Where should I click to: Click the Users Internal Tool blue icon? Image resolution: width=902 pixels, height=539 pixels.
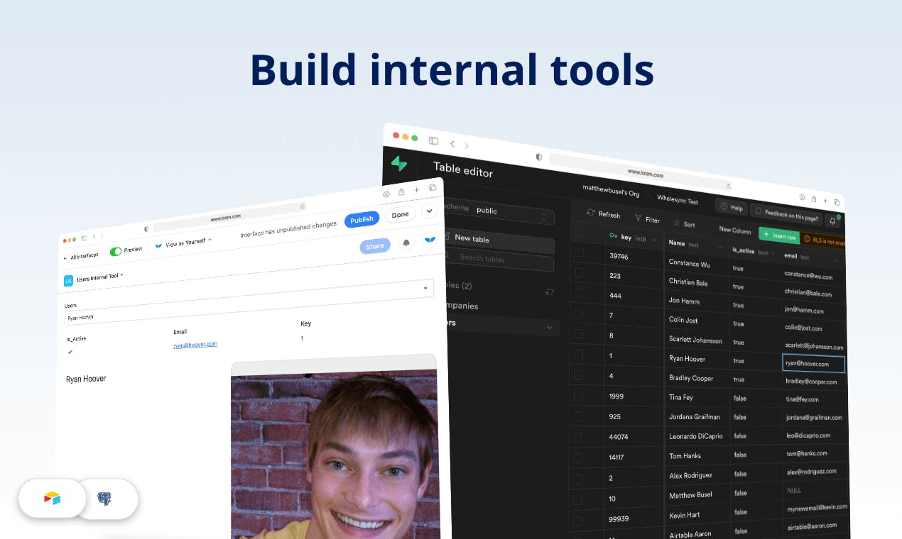tap(69, 280)
